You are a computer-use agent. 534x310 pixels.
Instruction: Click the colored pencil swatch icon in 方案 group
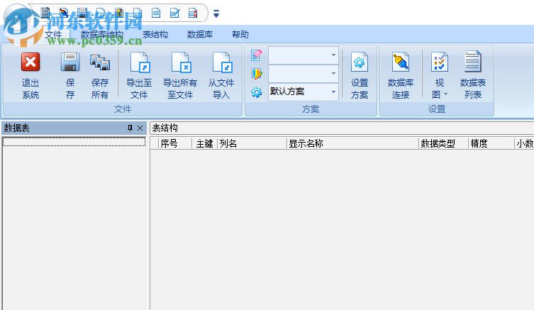pos(257,74)
